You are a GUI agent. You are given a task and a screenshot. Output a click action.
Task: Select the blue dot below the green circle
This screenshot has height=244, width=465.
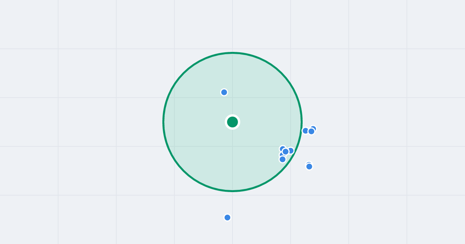pyautogui.click(x=227, y=218)
